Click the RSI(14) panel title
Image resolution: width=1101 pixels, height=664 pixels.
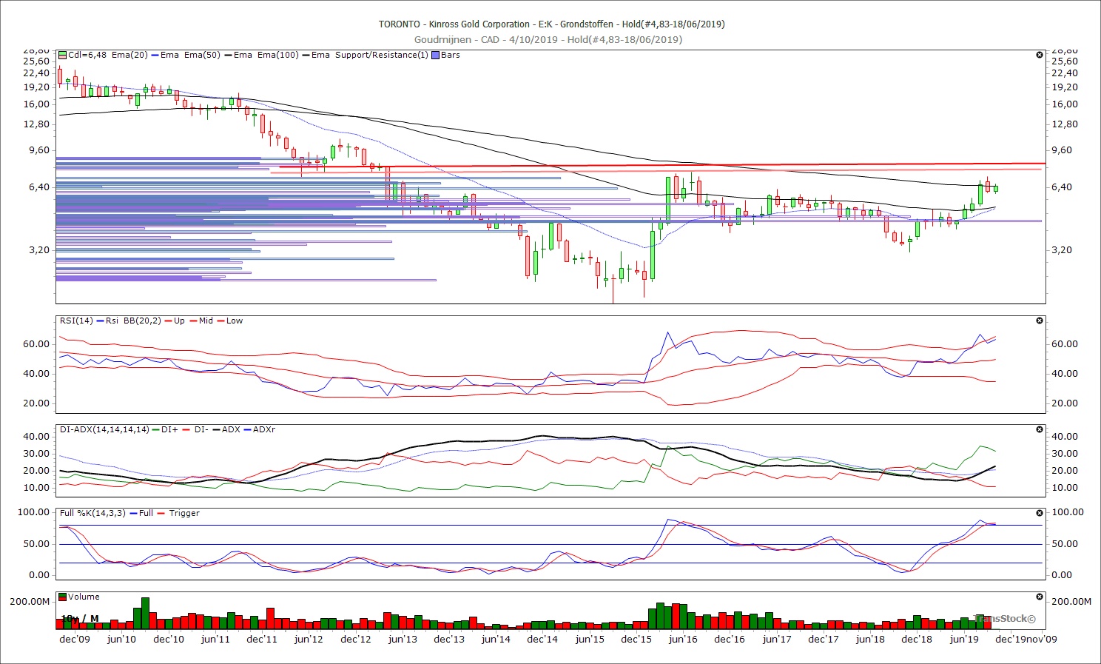pyautogui.click(x=78, y=321)
